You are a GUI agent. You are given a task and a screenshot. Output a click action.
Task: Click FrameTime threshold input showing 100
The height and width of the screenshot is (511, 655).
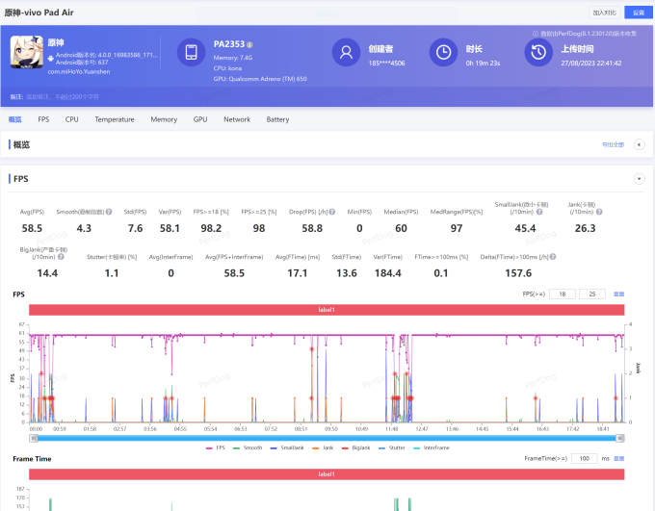[584, 458]
